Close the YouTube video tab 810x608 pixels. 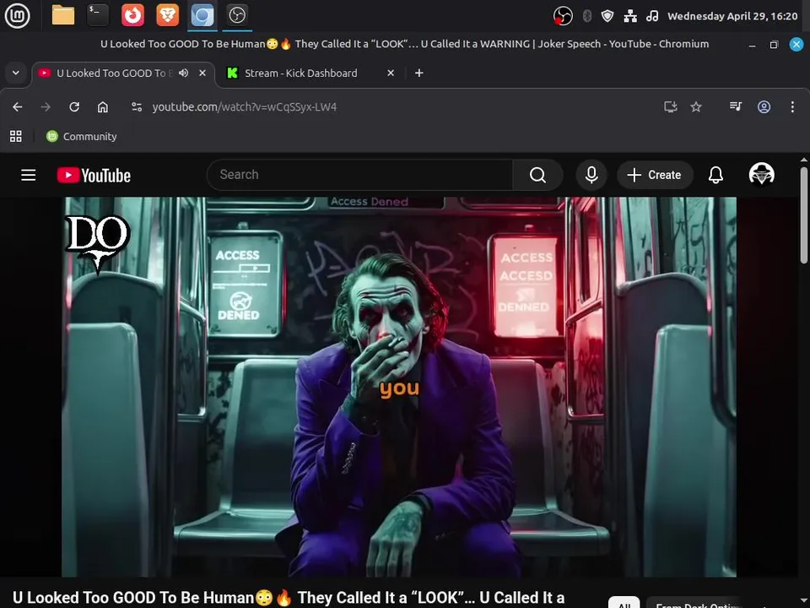(202, 73)
